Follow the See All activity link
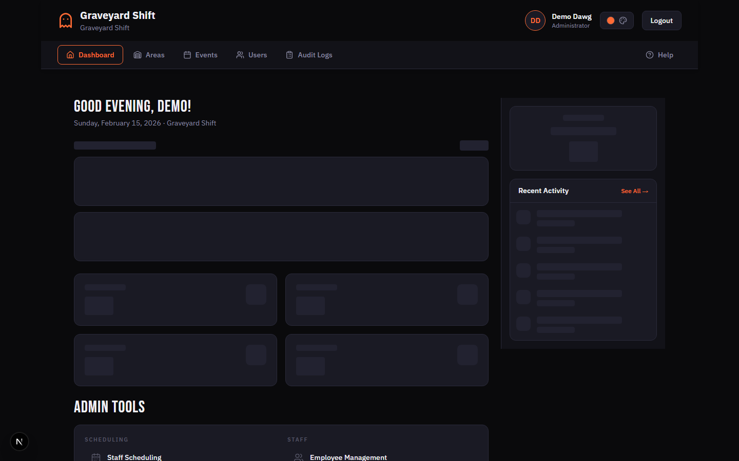The height and width of the screenshot is (461, 739). pyautogui.click(x=634, y=191)
